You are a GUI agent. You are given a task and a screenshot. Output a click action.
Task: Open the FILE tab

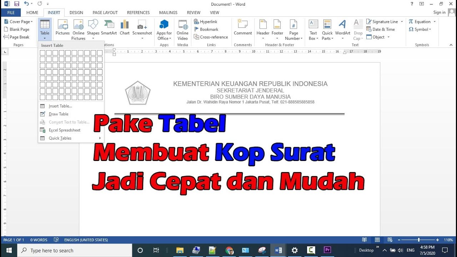(x=11, y=12)
